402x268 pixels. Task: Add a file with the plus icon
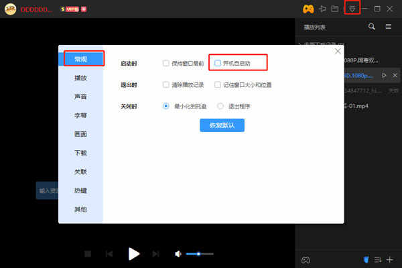click(x=390, y=260)
